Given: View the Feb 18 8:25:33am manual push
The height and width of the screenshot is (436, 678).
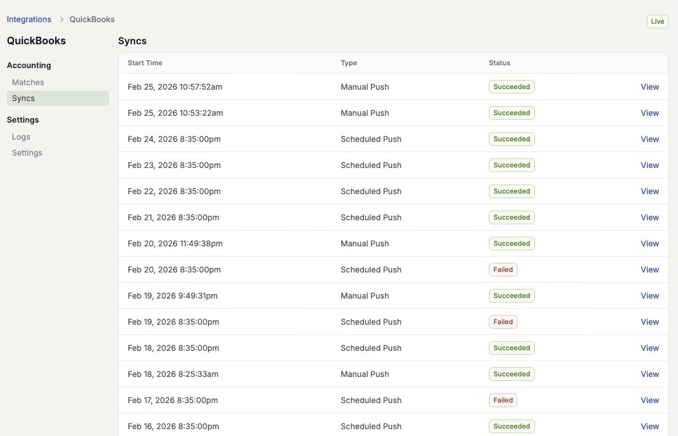Looking at the screenshot, I should [x=650, y=374].
